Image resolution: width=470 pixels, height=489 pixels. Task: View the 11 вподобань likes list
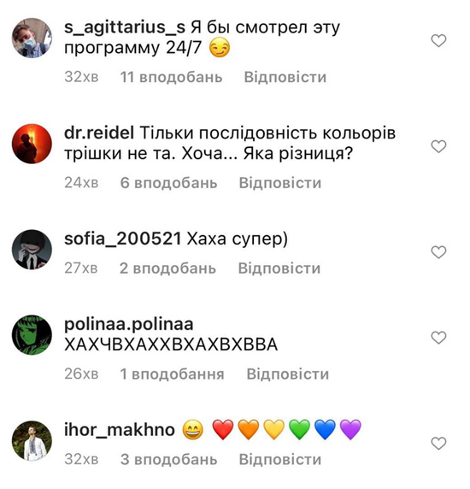pos(171,77)
